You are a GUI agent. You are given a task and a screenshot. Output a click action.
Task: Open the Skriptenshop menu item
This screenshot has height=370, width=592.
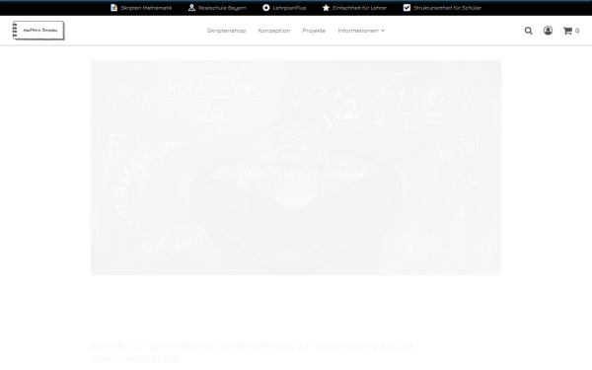pos(226,31)
